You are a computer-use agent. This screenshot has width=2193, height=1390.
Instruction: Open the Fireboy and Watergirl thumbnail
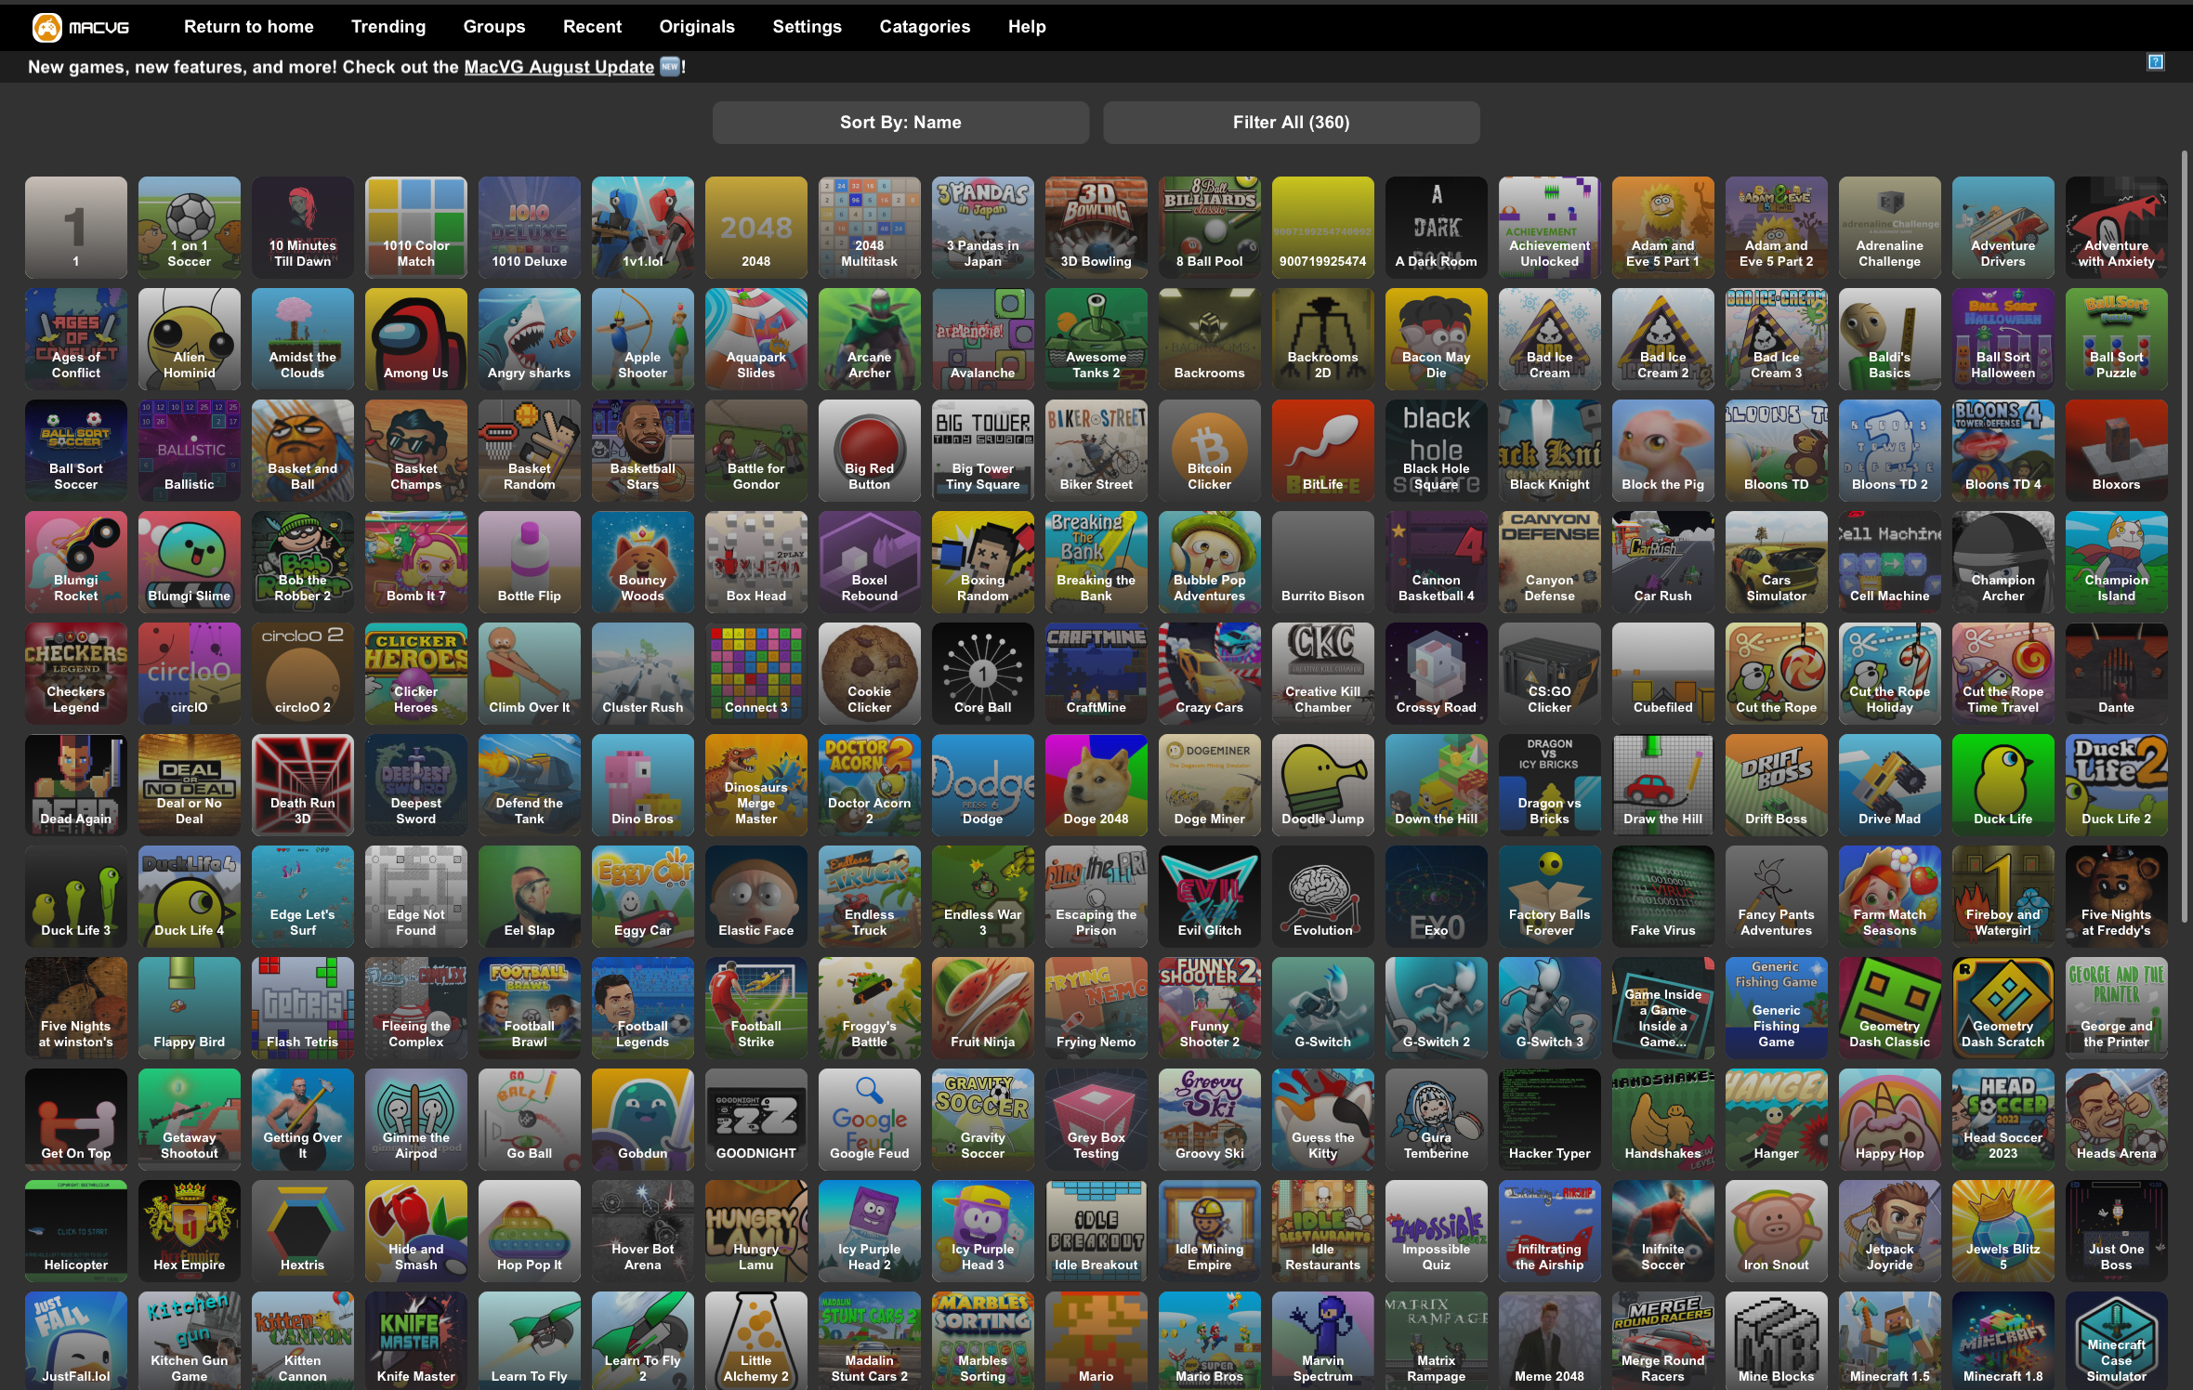click(x=2003, y=897)
